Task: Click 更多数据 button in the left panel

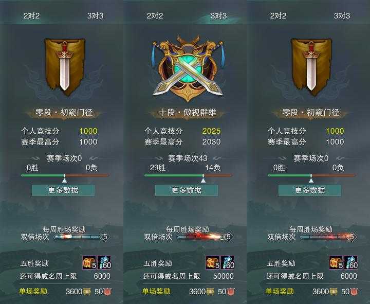Action: [63, 190]
